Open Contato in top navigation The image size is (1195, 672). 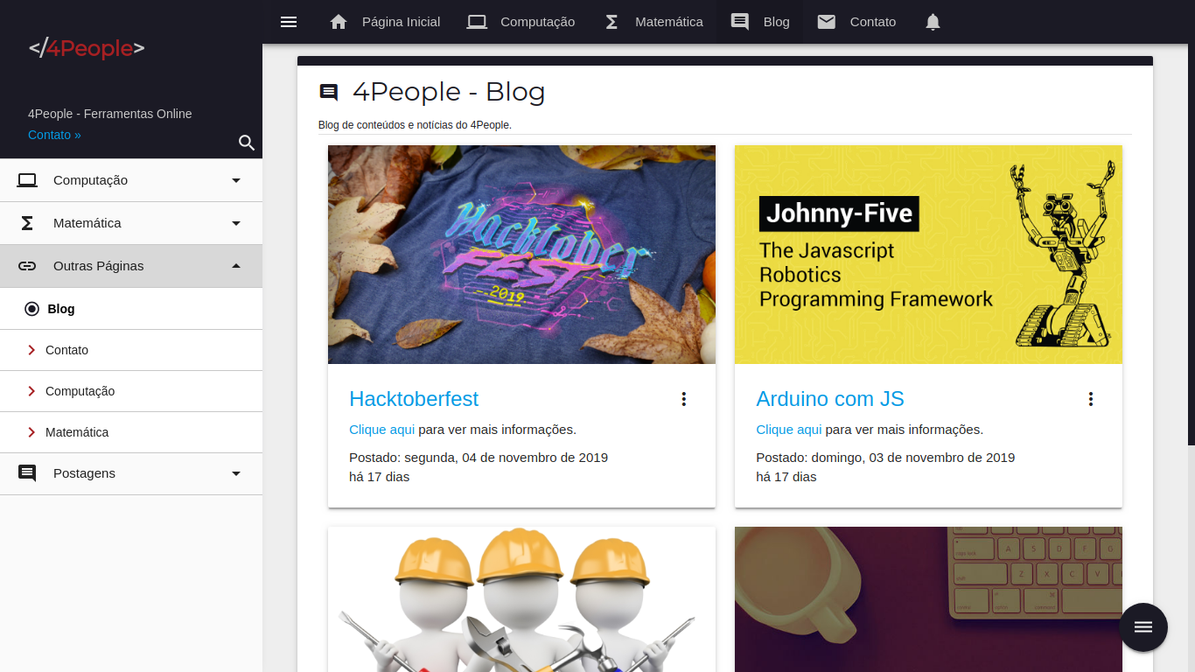click(x=856, y=22)
